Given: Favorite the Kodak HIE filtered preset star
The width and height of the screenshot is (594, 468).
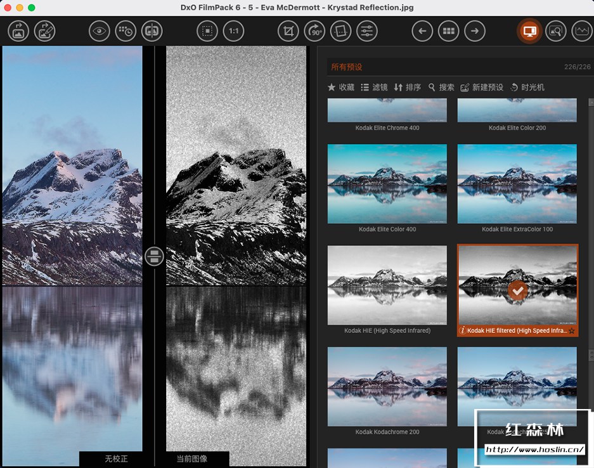Looking at the screenshot, I should click(x=572, y=331).
